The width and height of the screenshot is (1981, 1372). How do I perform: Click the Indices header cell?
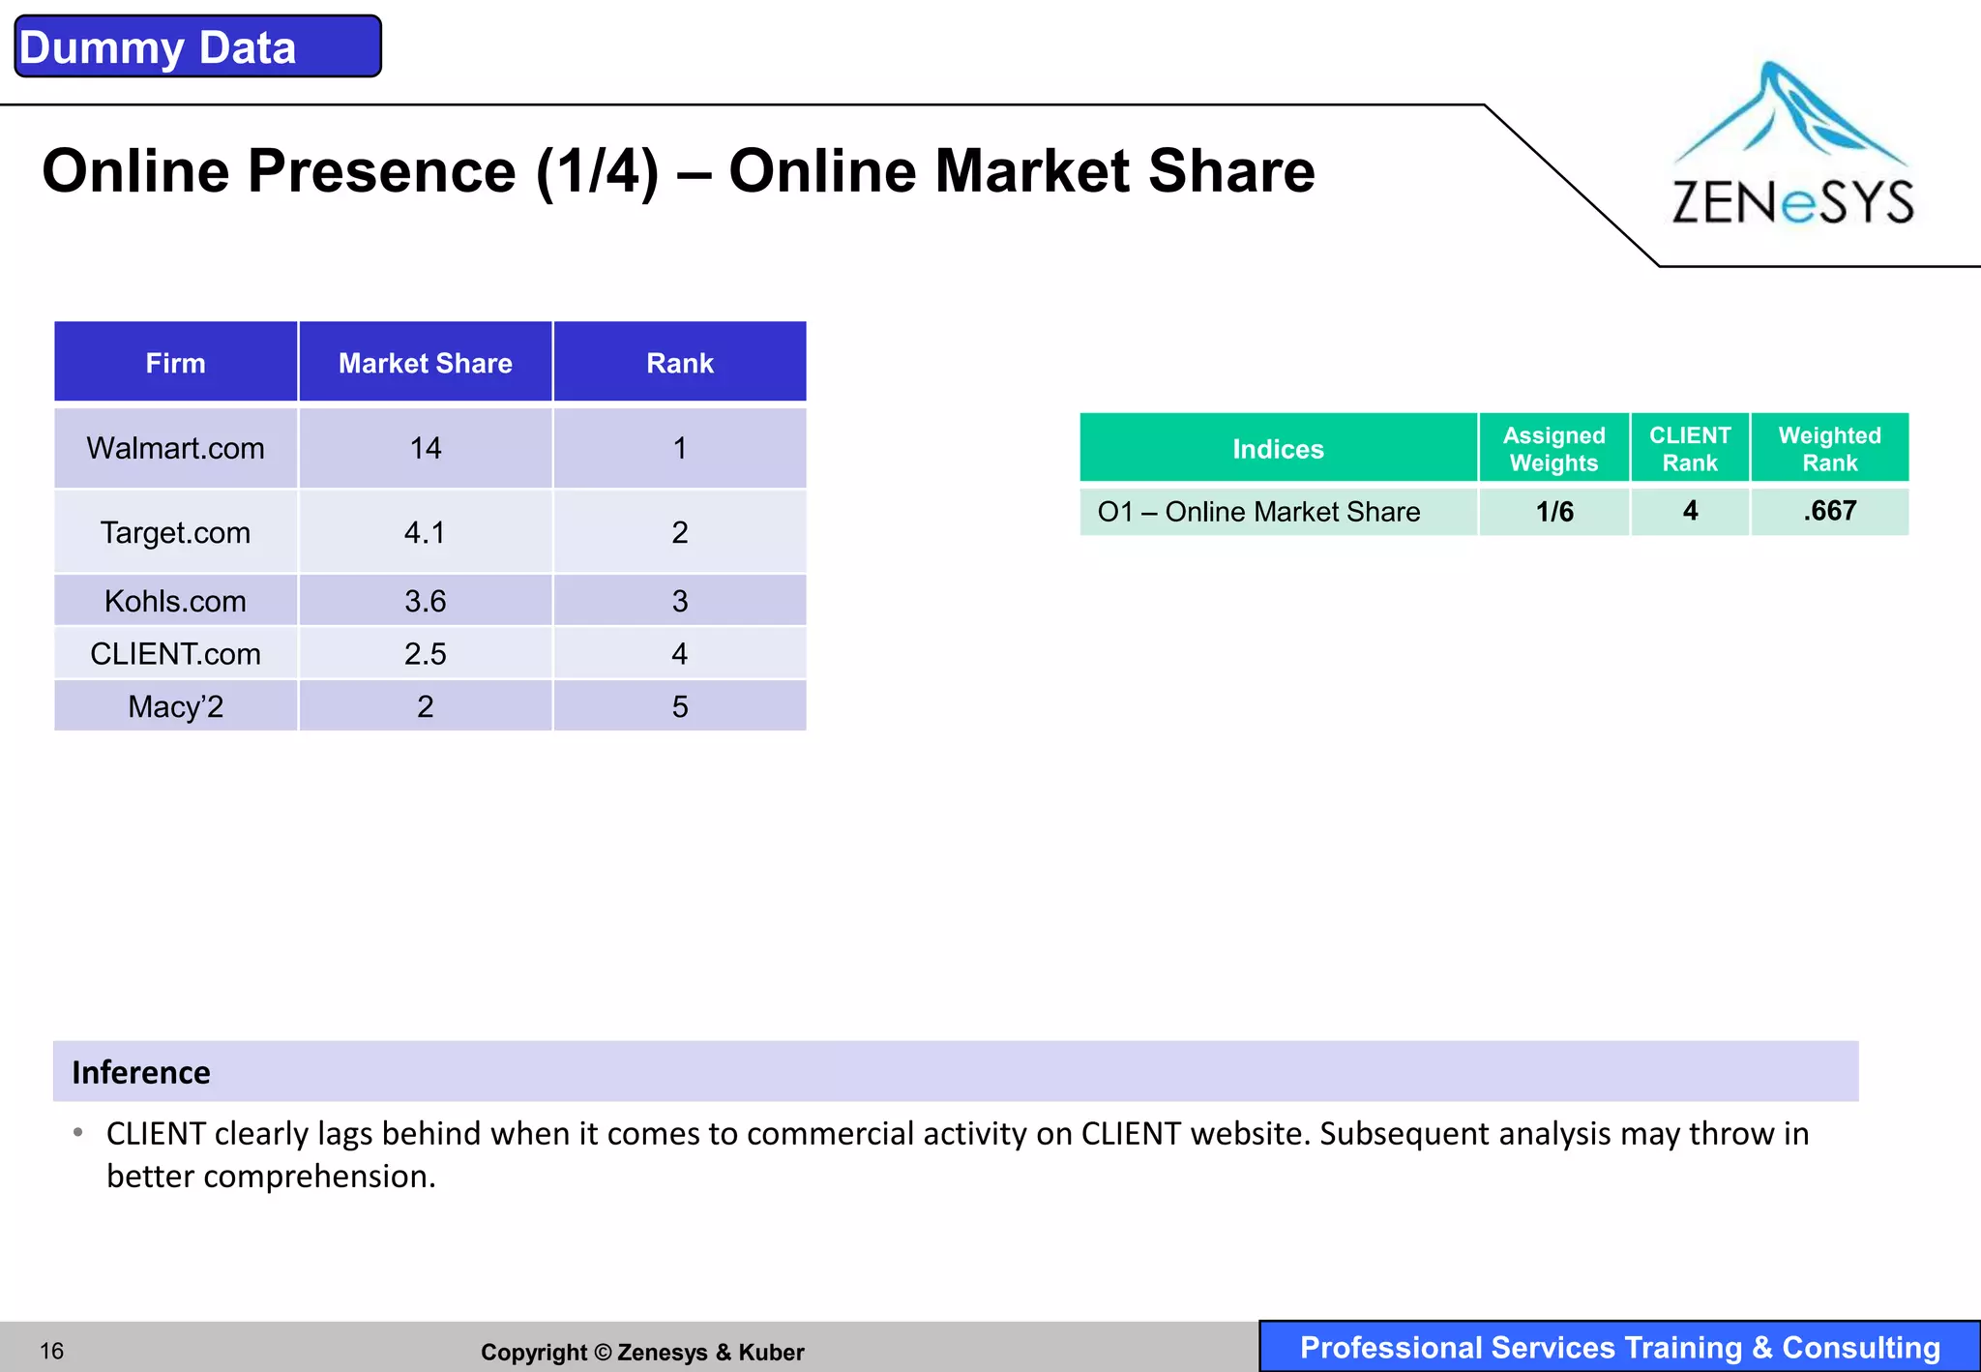(x=1278, y=448)
